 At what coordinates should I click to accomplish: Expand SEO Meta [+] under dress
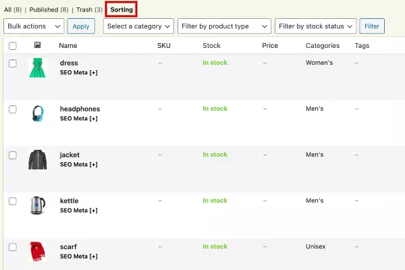tap(78, 72)
